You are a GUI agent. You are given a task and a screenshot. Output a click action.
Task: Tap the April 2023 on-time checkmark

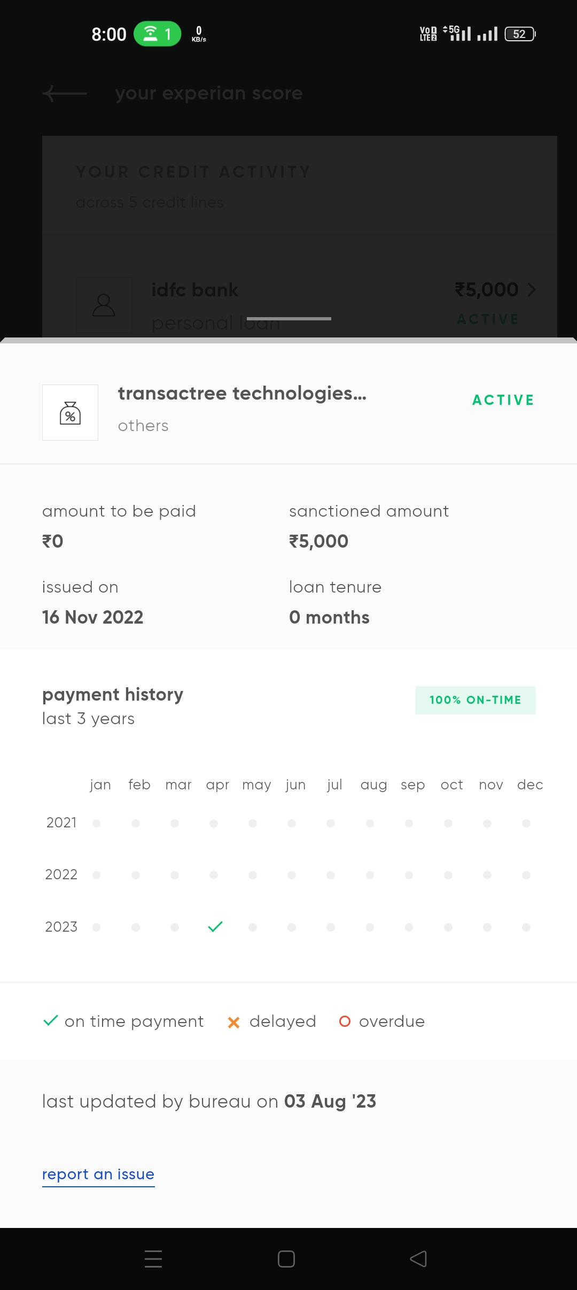(215, 926)
